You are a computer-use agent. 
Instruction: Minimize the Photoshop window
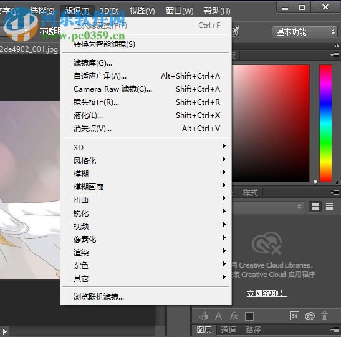(285, 7)
